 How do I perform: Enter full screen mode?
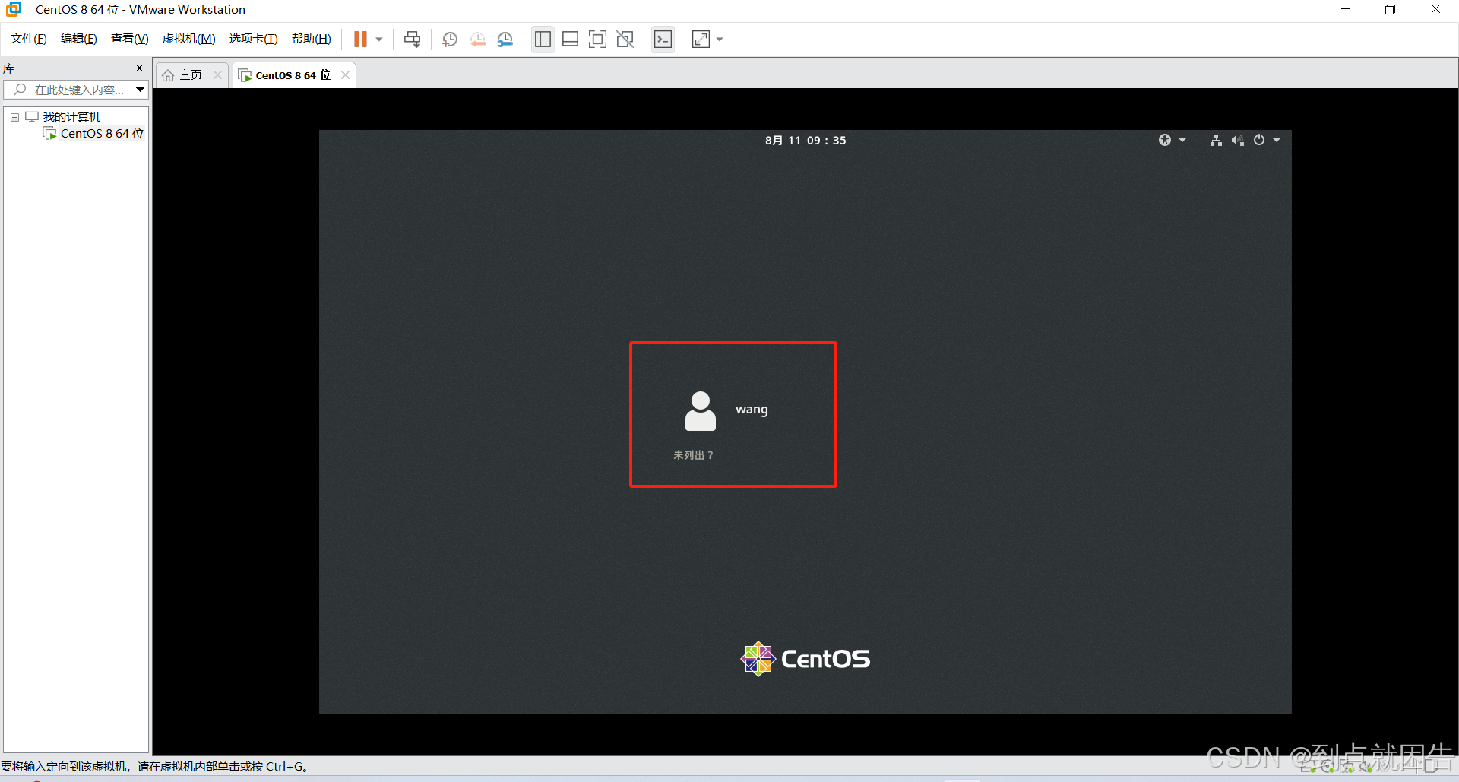click(597, 39)
